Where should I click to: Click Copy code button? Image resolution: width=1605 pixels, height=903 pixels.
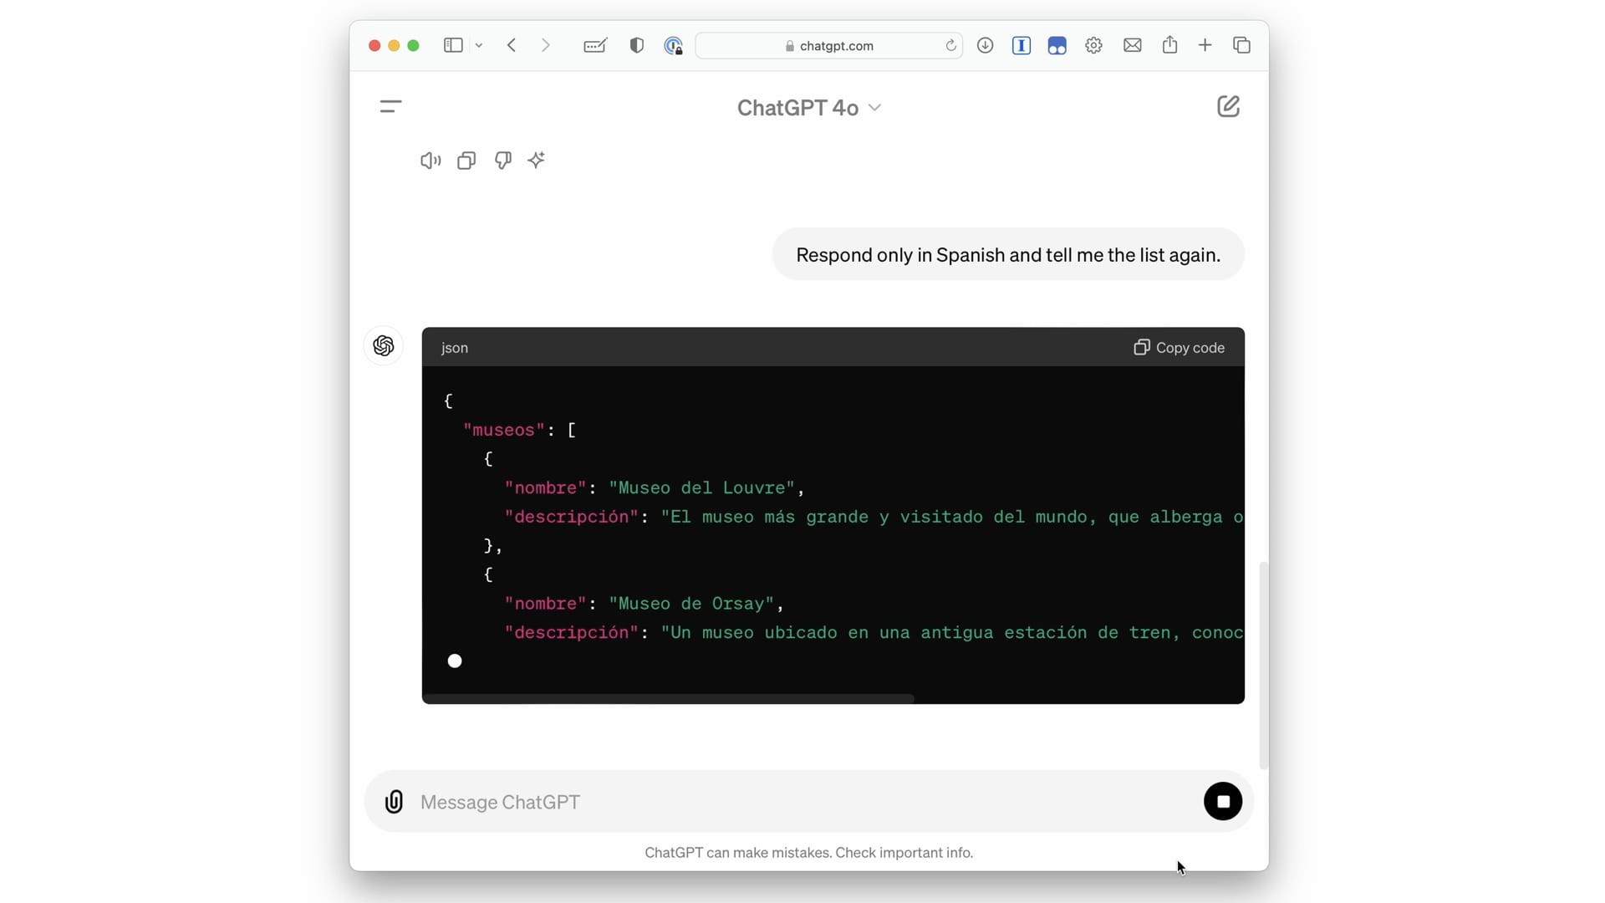pos(1179,348)
